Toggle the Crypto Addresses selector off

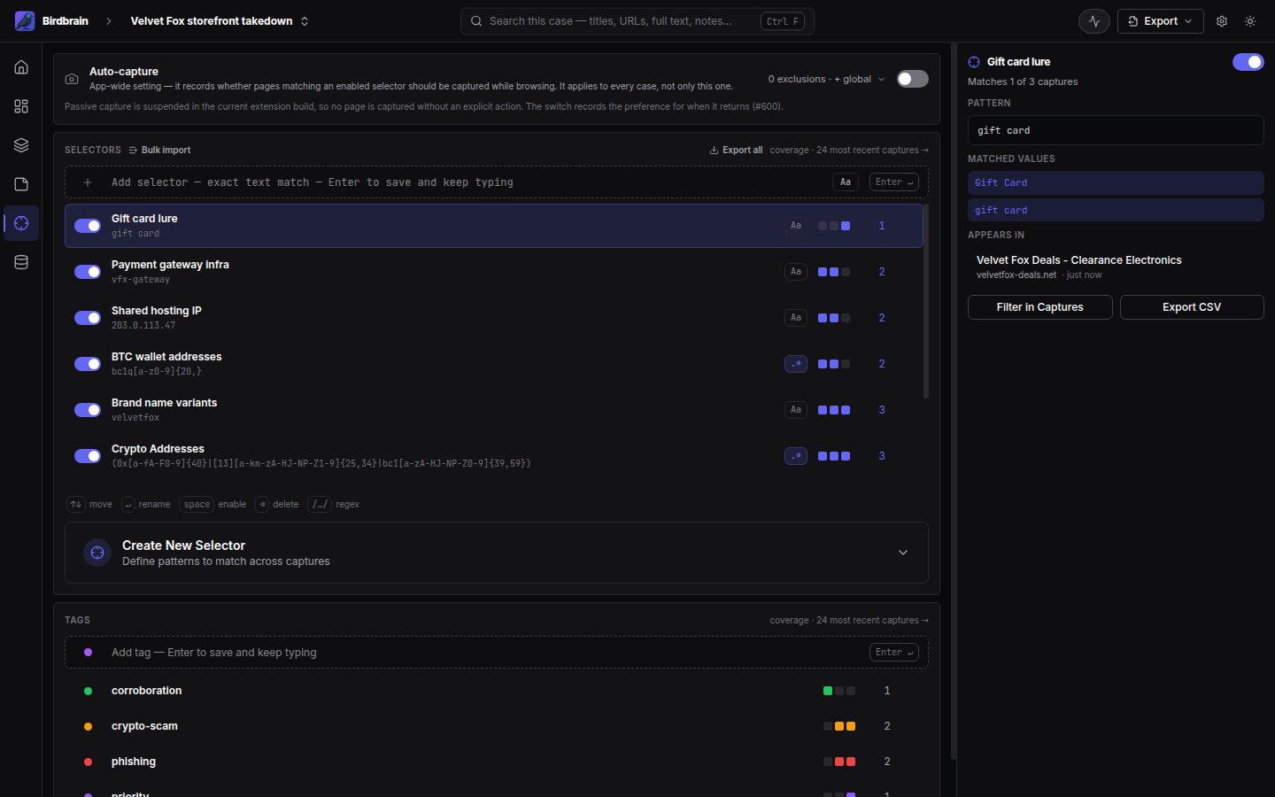88,456
